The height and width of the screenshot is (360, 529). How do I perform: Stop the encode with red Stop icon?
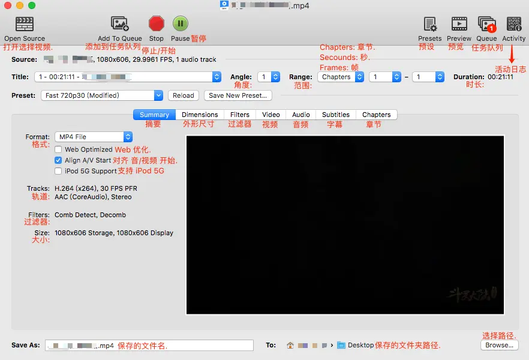[x=156, y=23]
